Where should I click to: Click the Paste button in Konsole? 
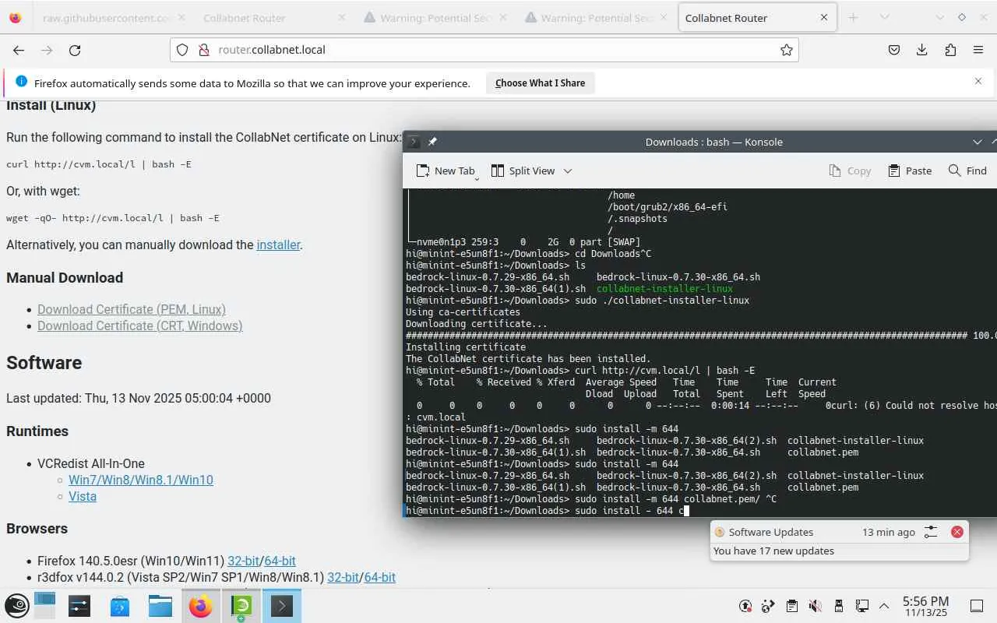pos(910,171)
